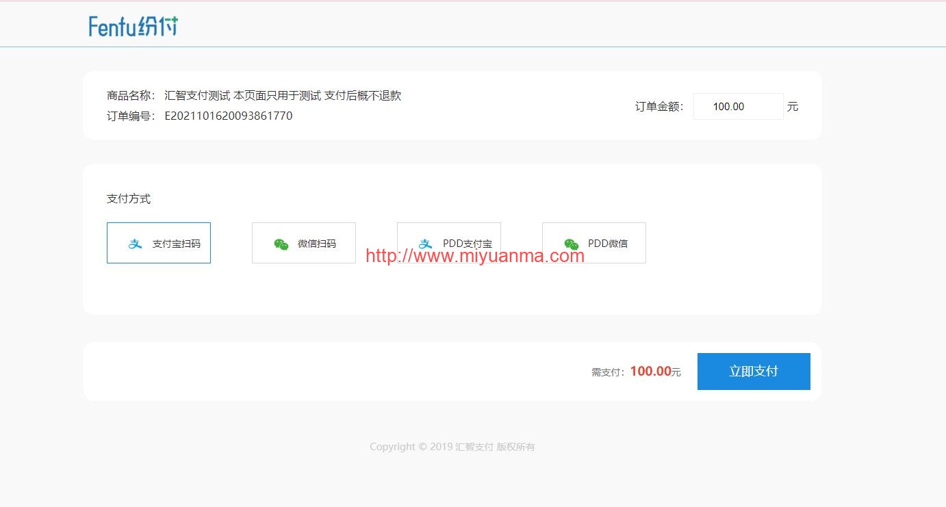946x507 pixels.
Task: Click the 需支付 100.00元 total amount
Action: coord(636,372)
